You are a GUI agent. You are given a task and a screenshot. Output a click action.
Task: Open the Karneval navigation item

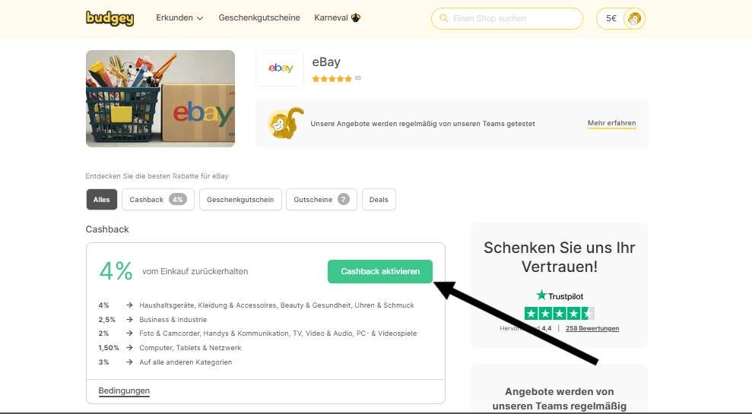click(337, 17)
